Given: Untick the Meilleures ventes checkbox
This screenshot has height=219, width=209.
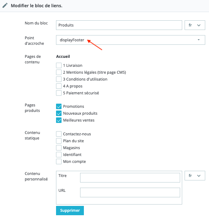Looking at the screenshot, I should click(x=59, y=120).
